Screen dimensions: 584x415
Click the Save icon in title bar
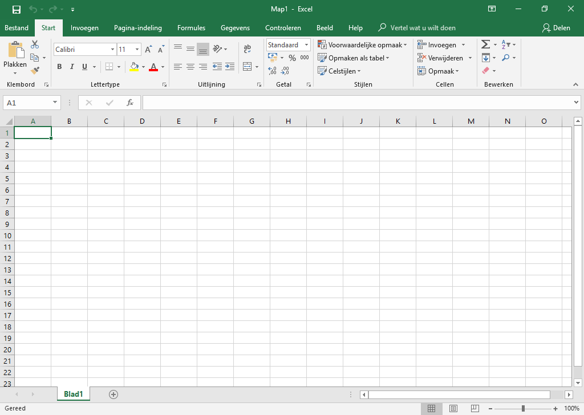tap(17, 9)
